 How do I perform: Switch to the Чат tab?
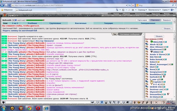[115, 34]
